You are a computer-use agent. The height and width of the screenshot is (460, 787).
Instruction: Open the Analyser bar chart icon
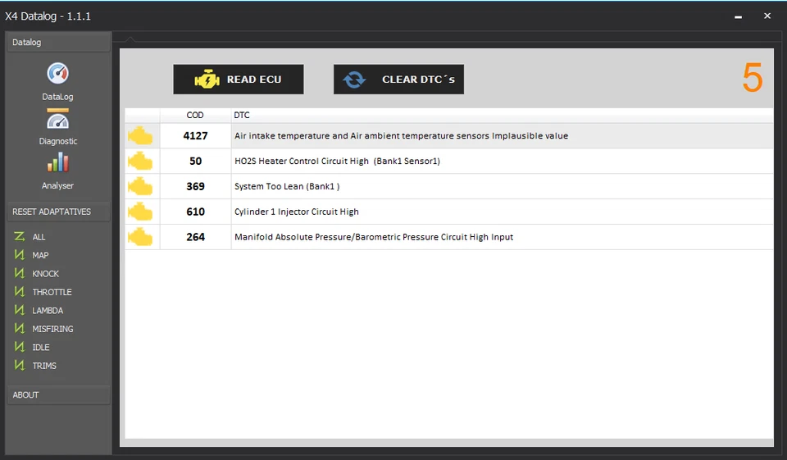(57, 162)
